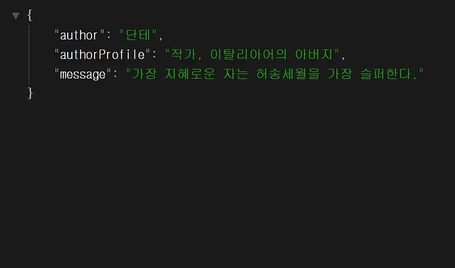The image size is (455, 268).
Task: Click the word 이탈리아어의 in the profile
Action: pyautogui.click(x=248, y=54)
